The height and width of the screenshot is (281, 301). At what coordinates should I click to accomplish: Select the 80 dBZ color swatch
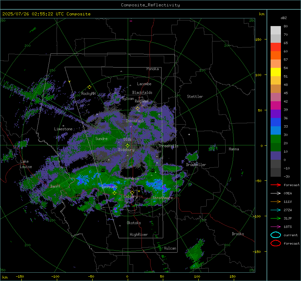(x=276, y=30)
